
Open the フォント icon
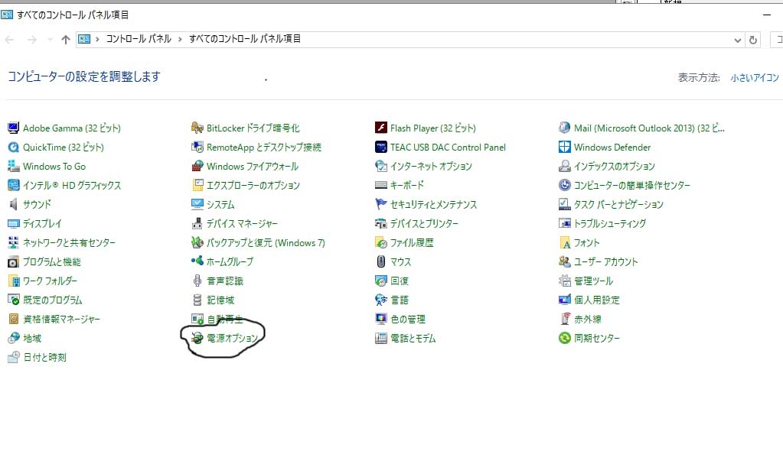pyautogui.click(x=564, y=242)
